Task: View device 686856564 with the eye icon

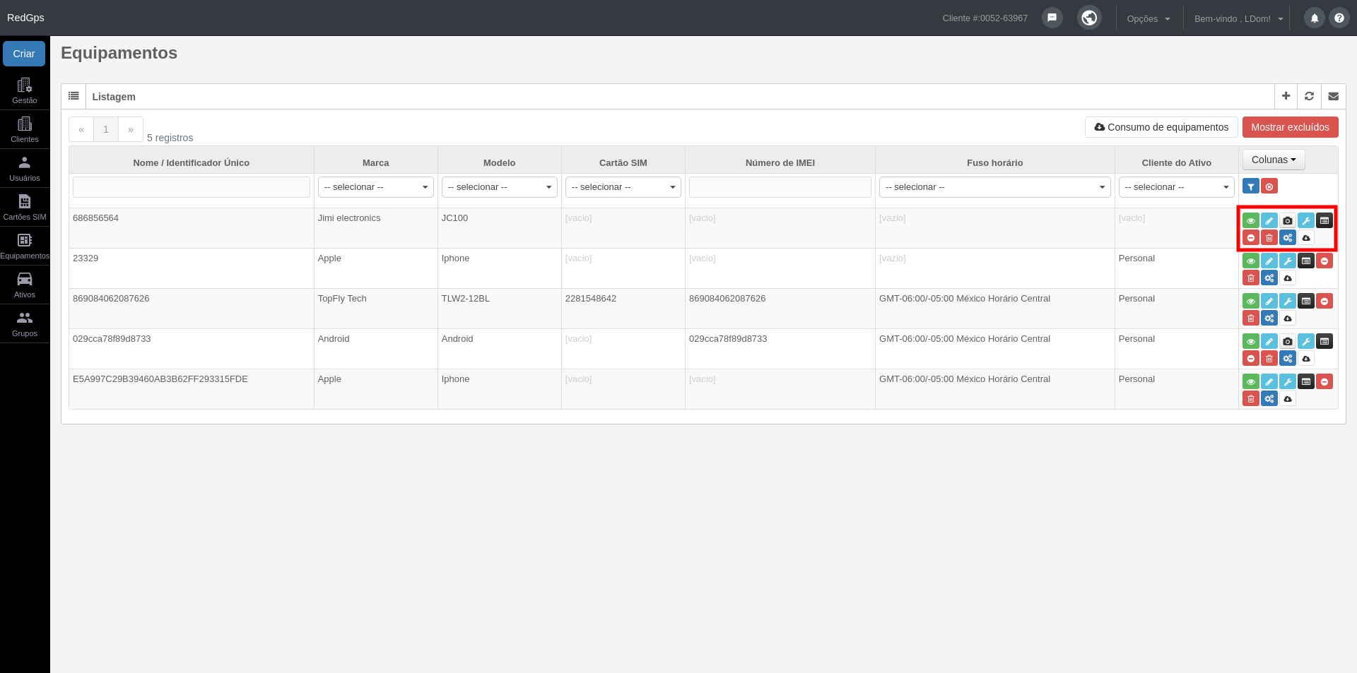Action: tap(1251, 221)
